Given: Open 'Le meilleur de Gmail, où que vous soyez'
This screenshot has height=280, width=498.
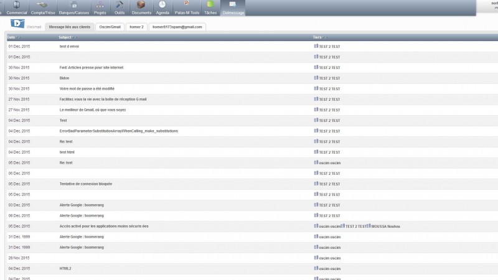Looking at the screenshot, I should tap(93, 110).
